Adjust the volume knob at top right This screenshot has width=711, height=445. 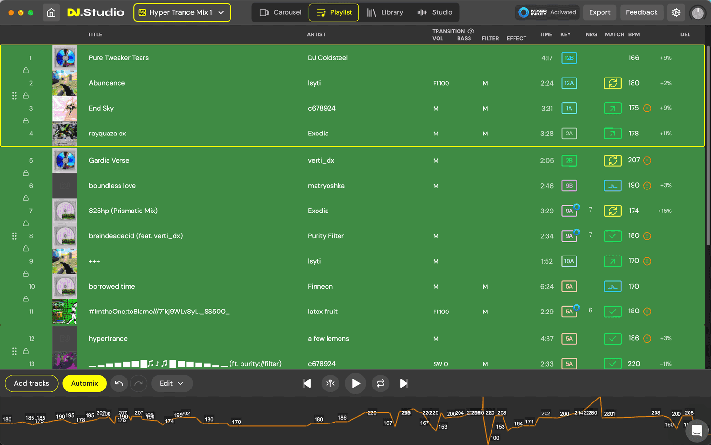[698, 13]
